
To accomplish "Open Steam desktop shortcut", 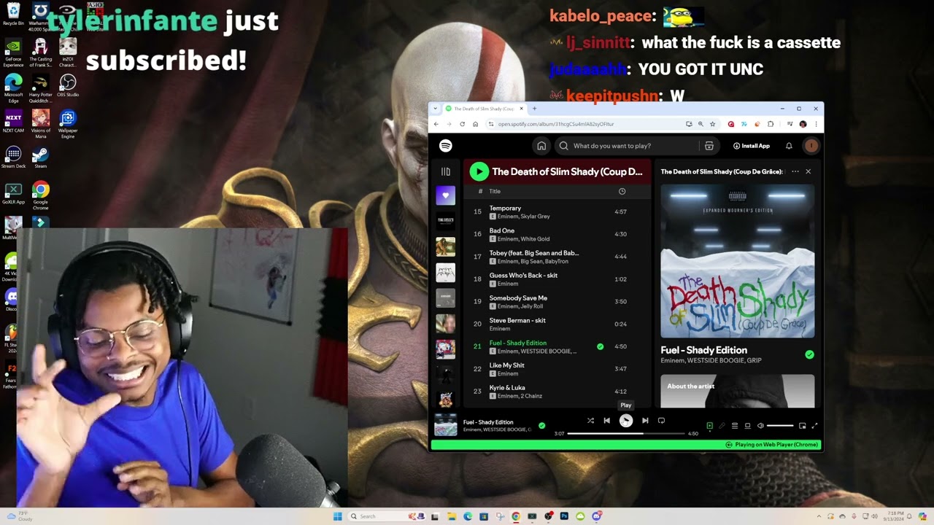I will (x=40, y=157).
